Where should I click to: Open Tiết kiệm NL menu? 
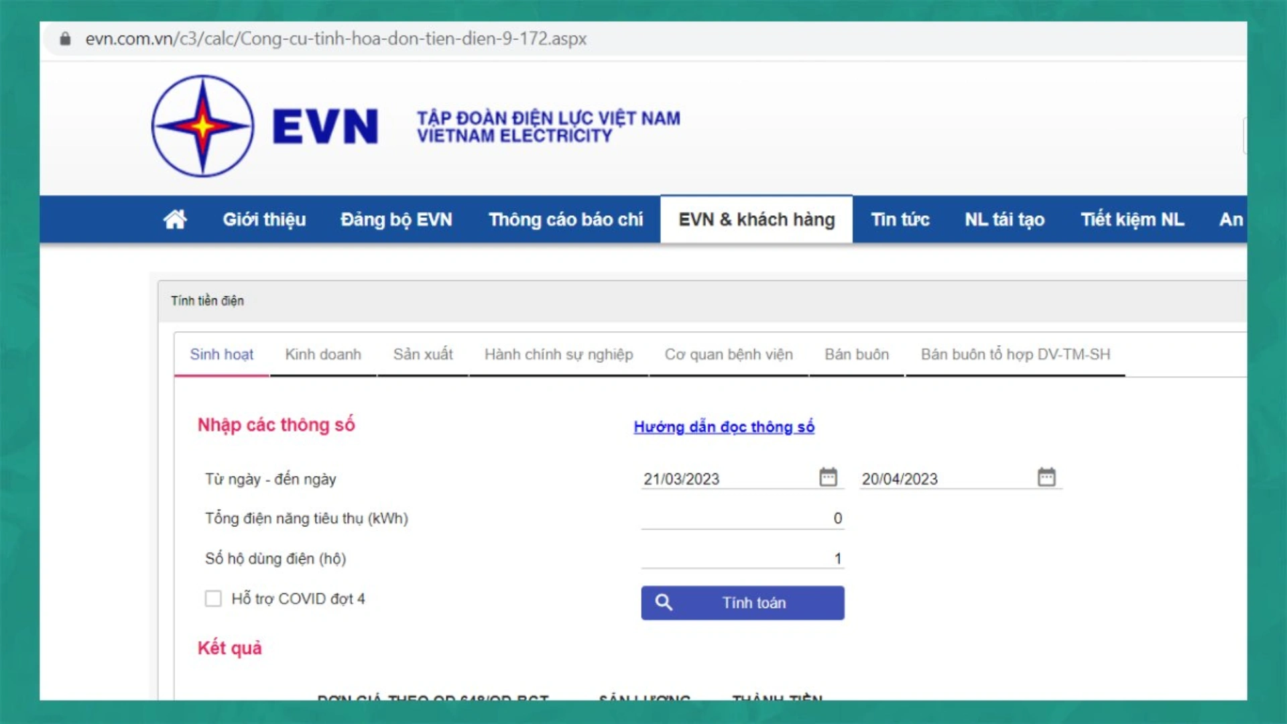1132,219
